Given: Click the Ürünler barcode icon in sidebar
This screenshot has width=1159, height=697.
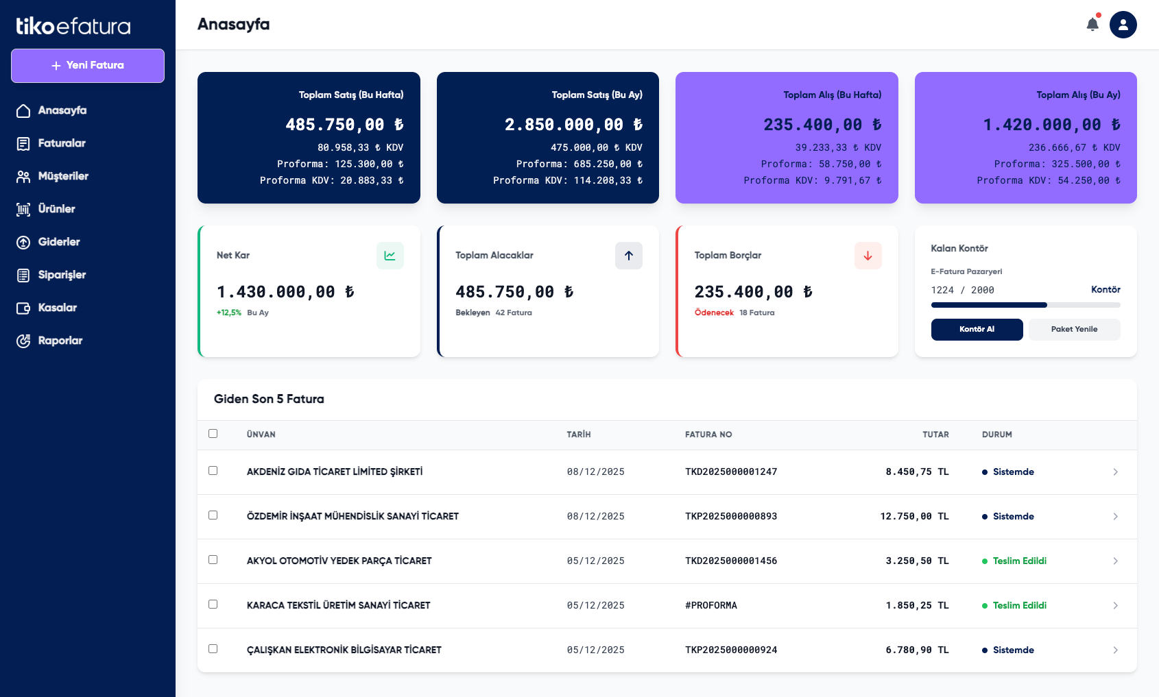Looking at the screenshot, I should 23,209.
